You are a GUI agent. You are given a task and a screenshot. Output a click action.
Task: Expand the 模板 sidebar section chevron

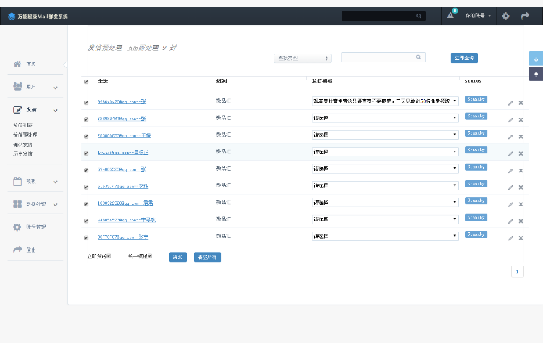56,182
